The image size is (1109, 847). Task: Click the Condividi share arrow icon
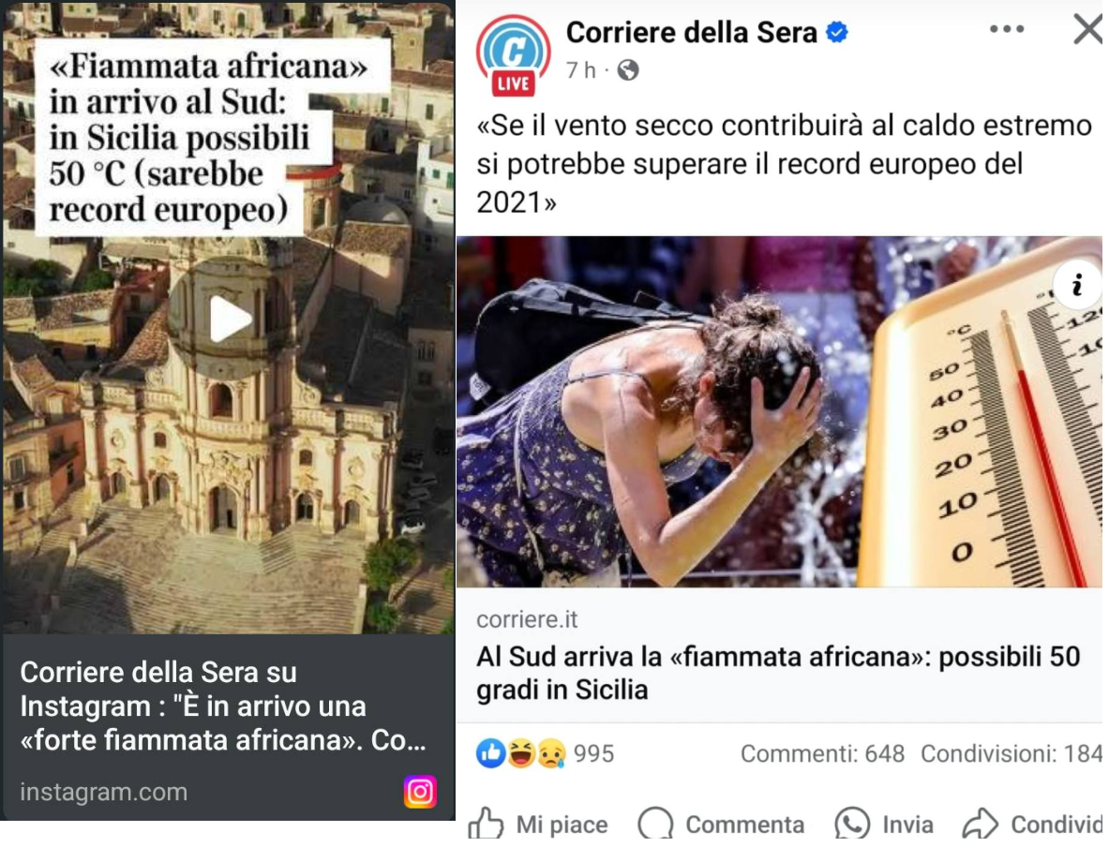981,825
